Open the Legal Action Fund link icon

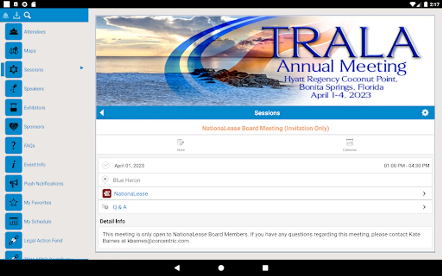14,240
